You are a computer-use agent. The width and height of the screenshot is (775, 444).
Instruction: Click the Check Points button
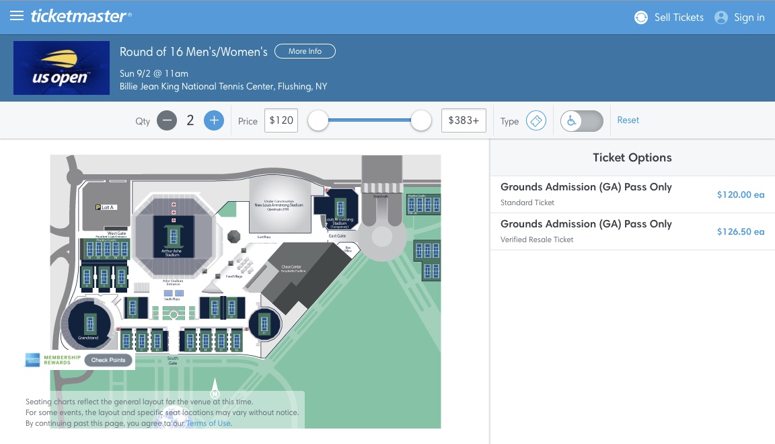click(x=108, y=360)
